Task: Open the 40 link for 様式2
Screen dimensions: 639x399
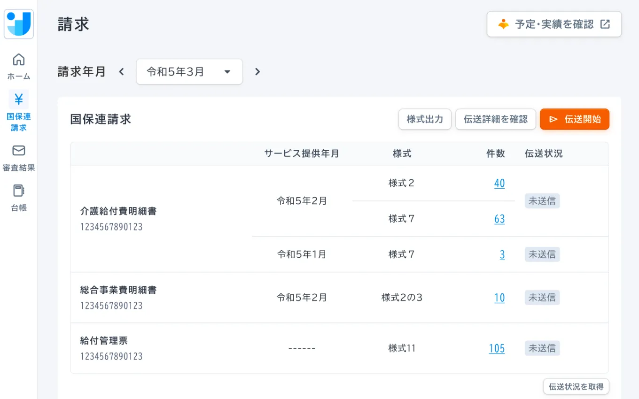Action: tap(499, 183)
